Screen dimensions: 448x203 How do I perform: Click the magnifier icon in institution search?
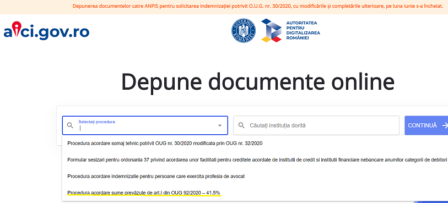[241, 125]
